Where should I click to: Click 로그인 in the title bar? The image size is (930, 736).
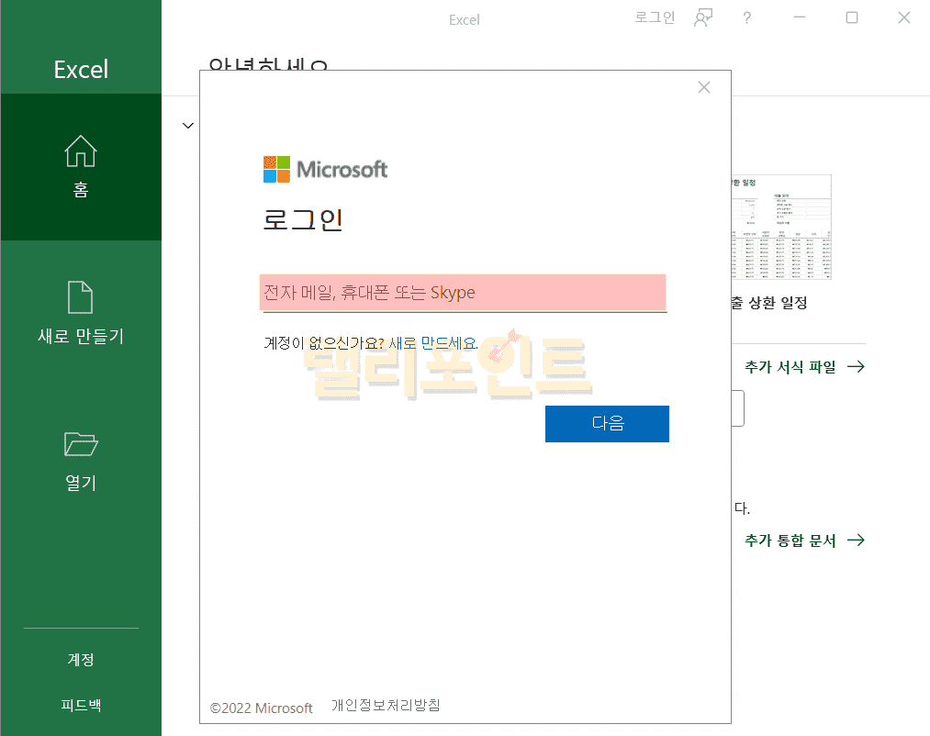(655, 17)
